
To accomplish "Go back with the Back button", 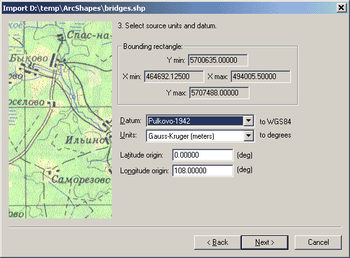I will coord(217,242).
